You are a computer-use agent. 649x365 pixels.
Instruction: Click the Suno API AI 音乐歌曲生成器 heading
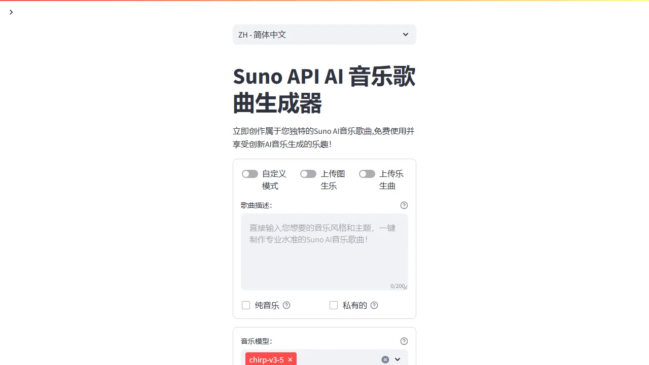tap(324, 90)
